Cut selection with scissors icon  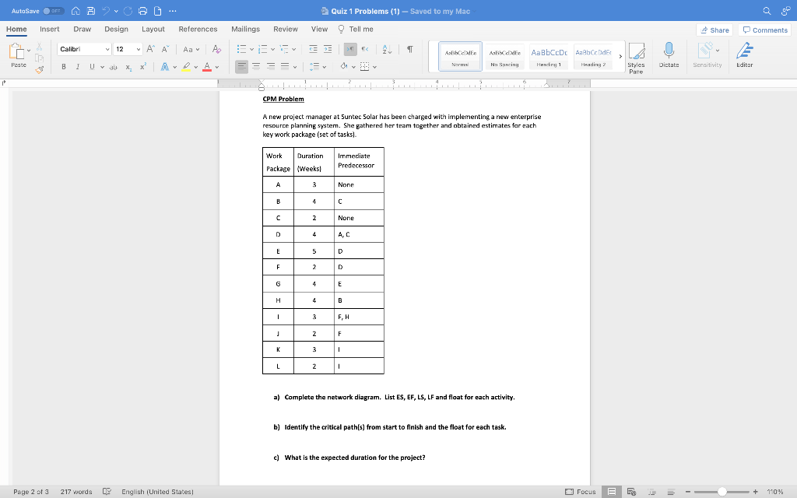39,47
